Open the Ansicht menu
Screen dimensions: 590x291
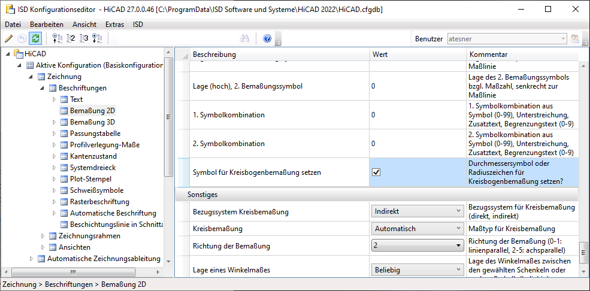tap(84, 25)
